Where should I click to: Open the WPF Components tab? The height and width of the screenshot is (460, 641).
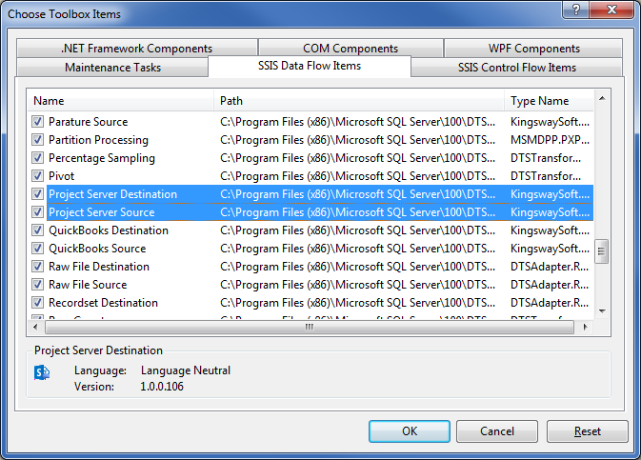point(533,49)
